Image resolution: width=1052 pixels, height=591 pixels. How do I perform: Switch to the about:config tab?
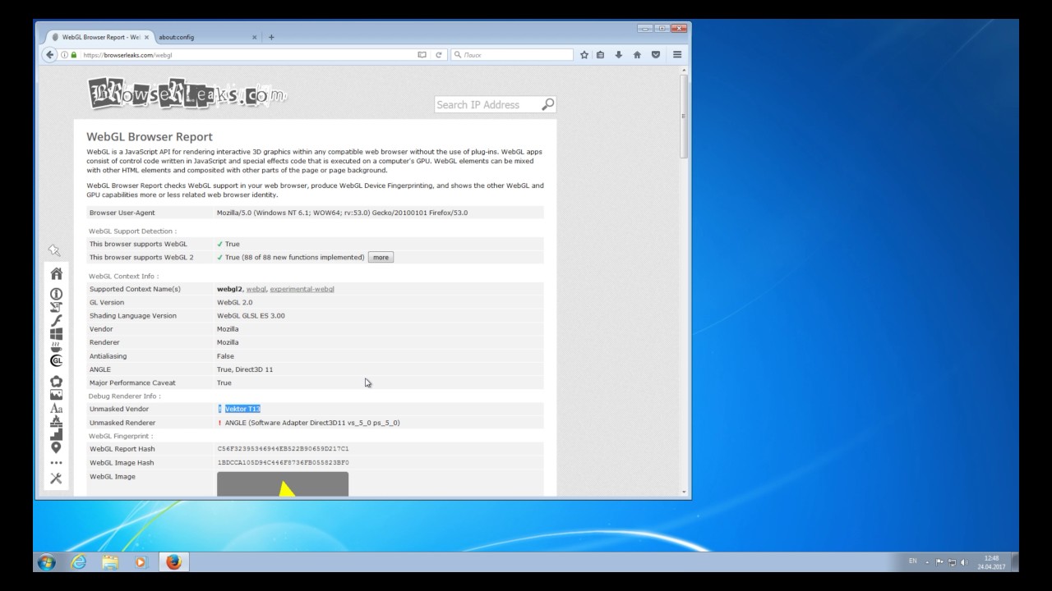pos(204,37)
